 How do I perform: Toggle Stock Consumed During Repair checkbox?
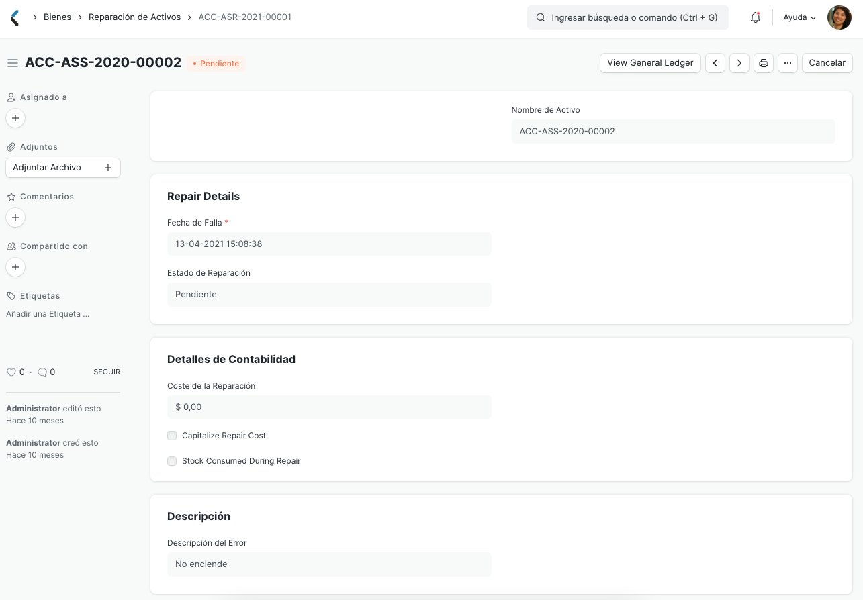point(172,461)
